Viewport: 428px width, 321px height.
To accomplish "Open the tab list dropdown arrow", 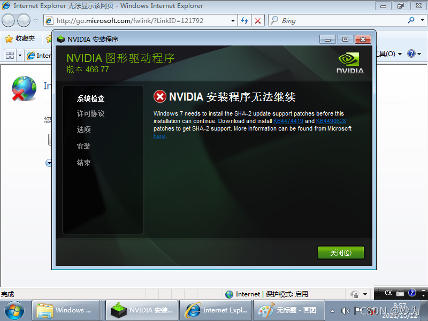I will click(20, 56).
